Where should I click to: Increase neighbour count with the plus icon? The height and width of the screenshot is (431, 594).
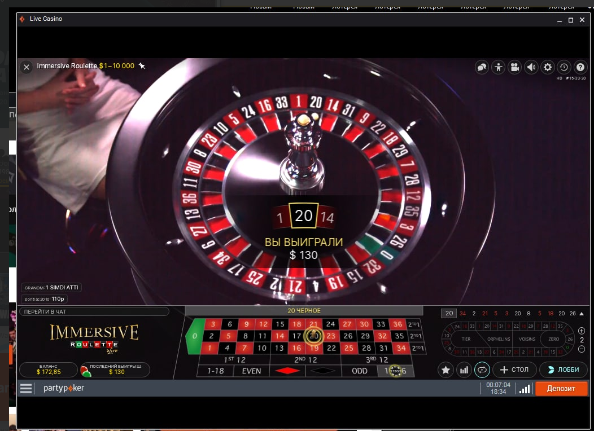(582, 331)
